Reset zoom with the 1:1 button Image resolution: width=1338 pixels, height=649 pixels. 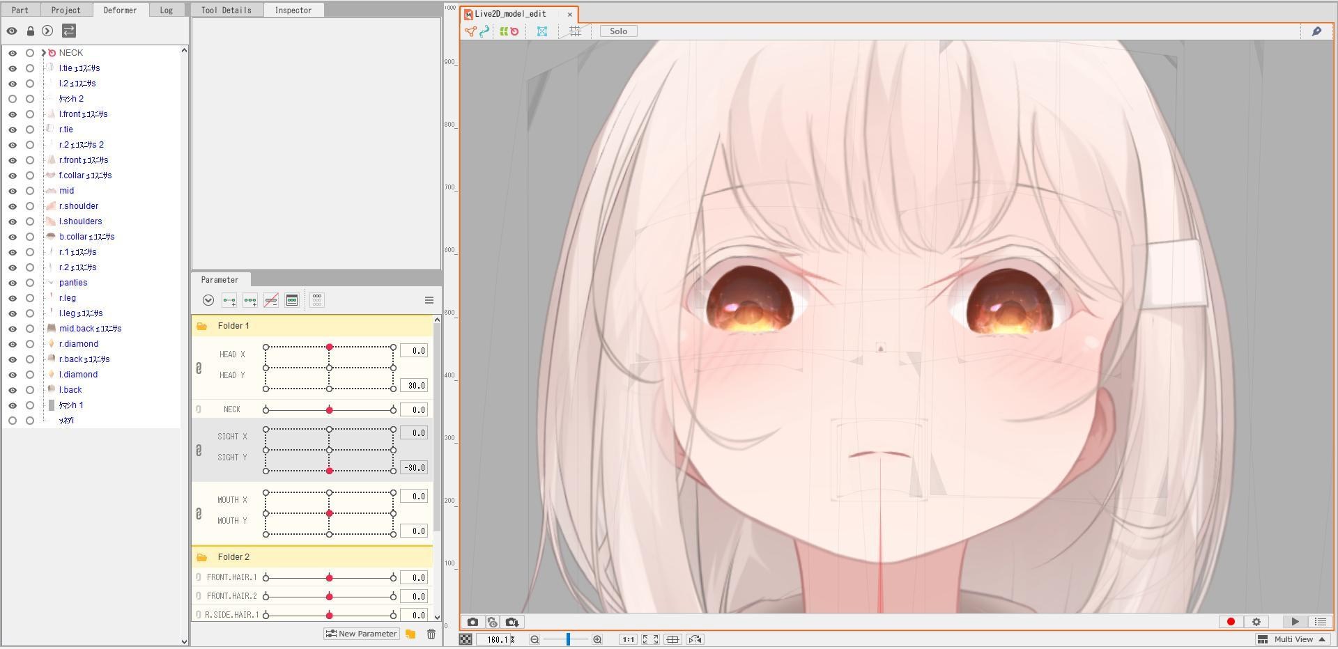628,639
